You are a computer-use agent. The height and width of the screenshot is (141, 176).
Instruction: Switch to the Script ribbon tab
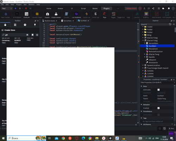point(83,8)
